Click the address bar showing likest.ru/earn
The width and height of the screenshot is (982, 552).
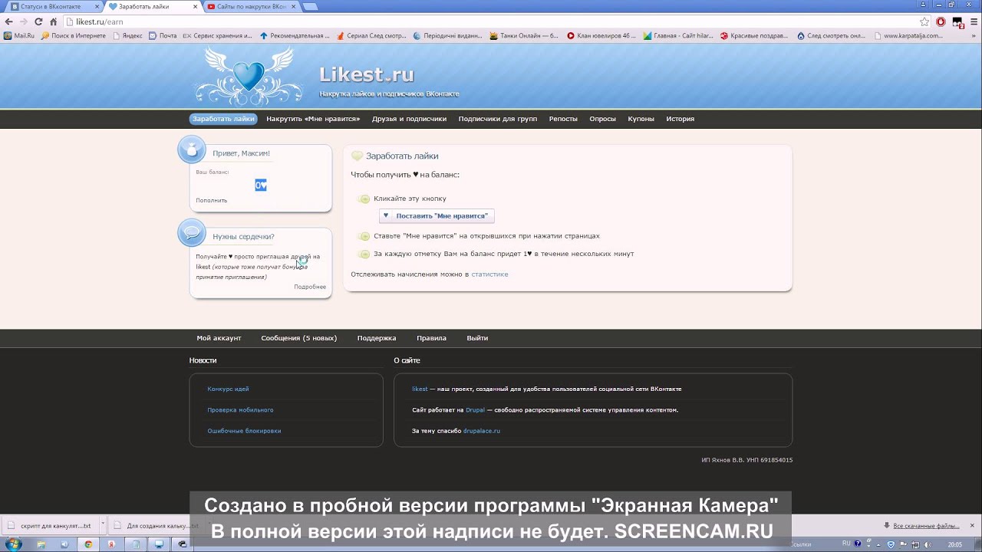(491, 21)
